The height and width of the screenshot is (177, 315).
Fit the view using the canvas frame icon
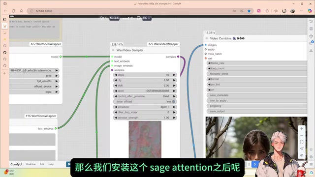tap(302, 142)
